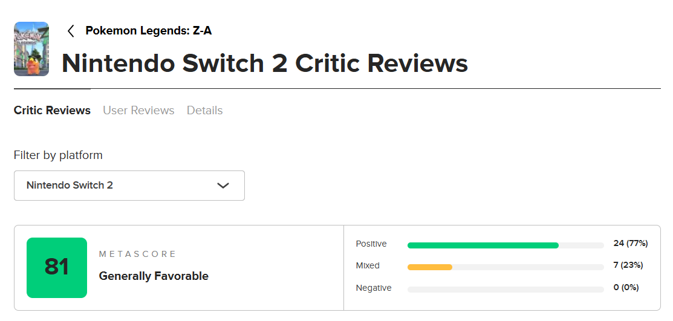Screen dimensions: 673x321
Task: Switch to the User Reviews tab
Action: 138,110
